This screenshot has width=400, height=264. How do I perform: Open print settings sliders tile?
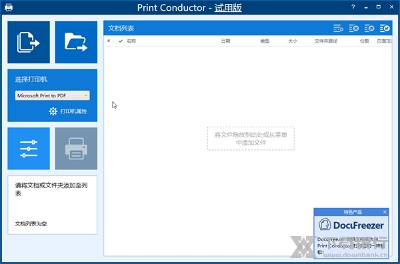pyautogui.click(x=29, y=149)
